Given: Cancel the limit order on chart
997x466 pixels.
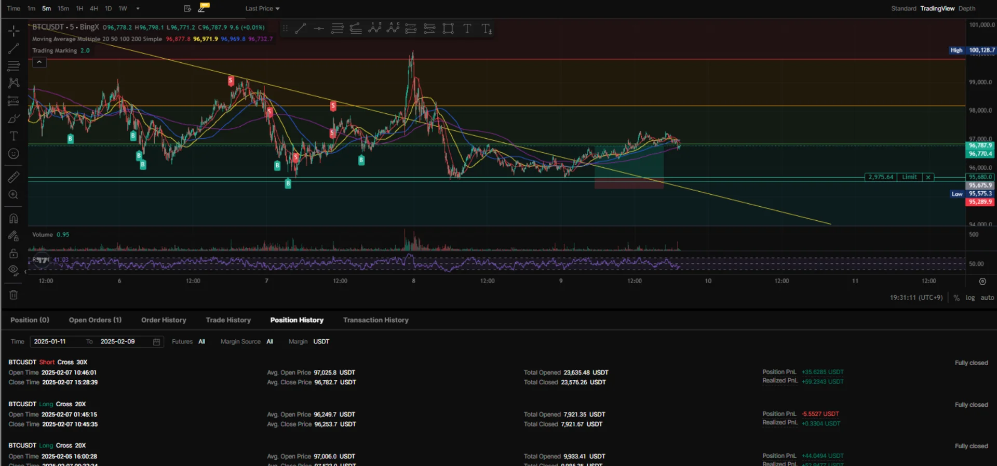Looking at the screenshot, I should point(928,177).
